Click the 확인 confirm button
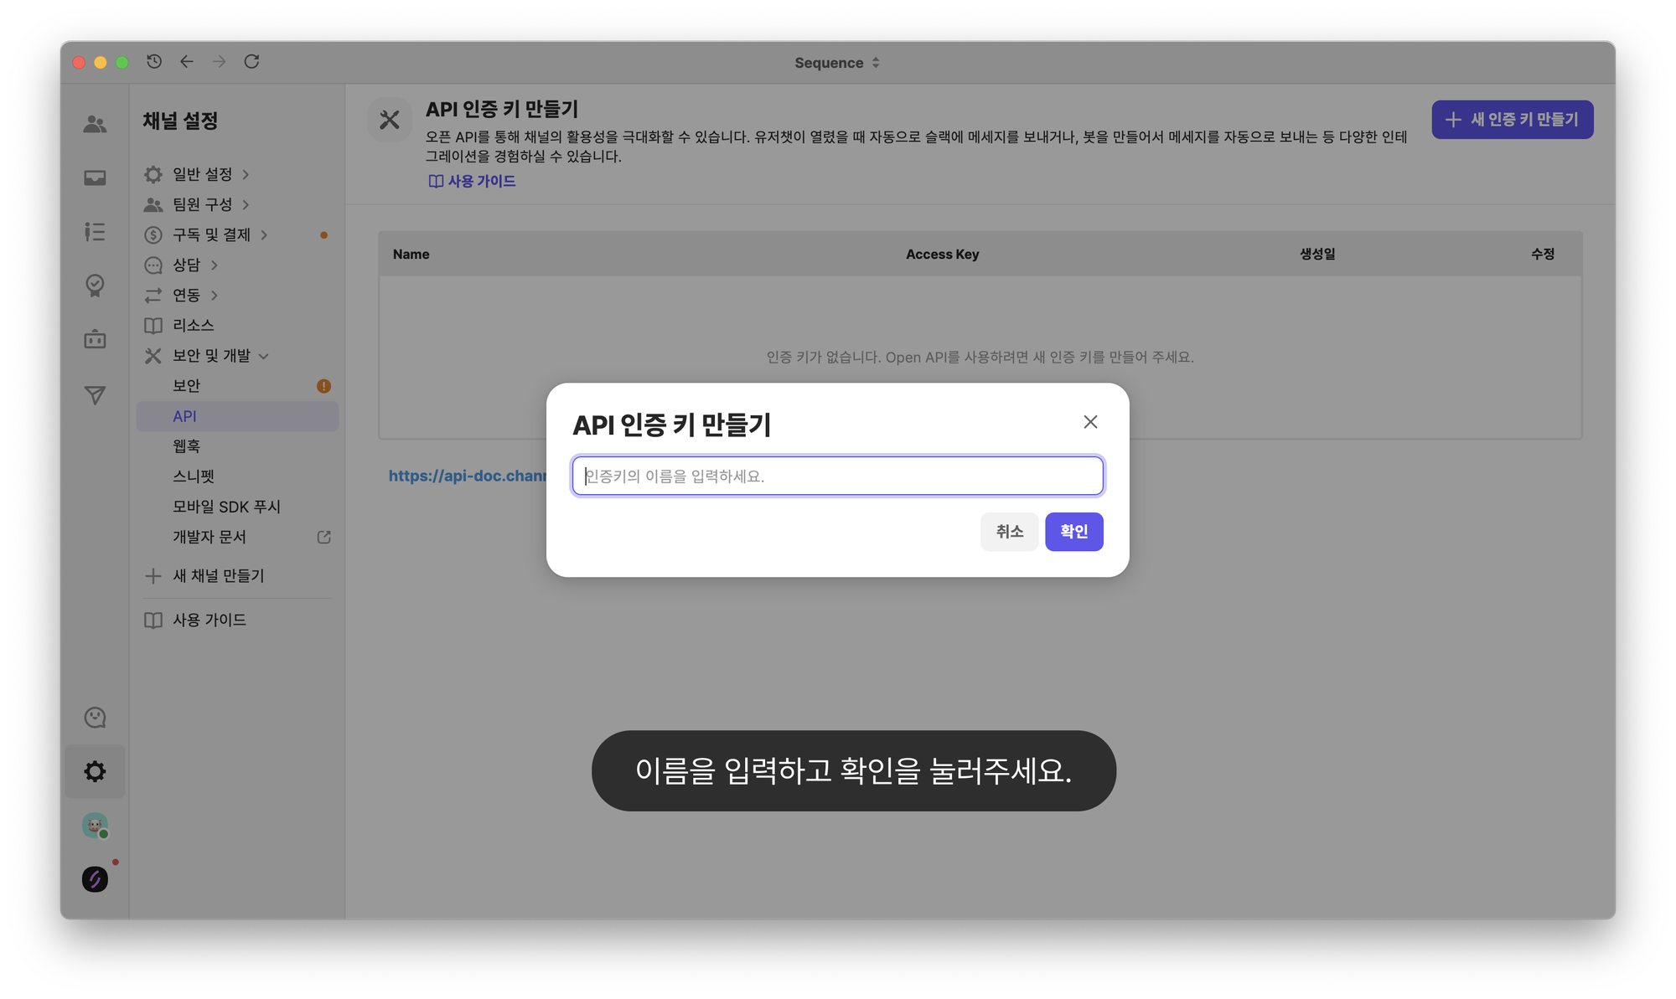The height and width of the screenshot is (999, 1676). [1073, 532]
